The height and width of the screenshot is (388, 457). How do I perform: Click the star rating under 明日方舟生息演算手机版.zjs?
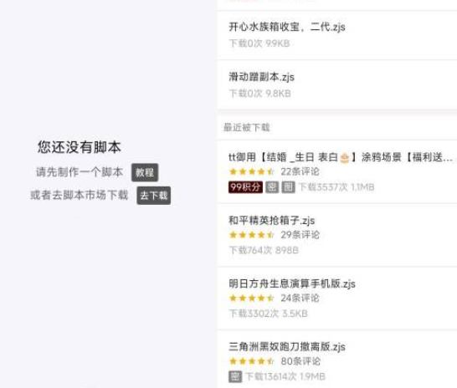pos(252,298)
